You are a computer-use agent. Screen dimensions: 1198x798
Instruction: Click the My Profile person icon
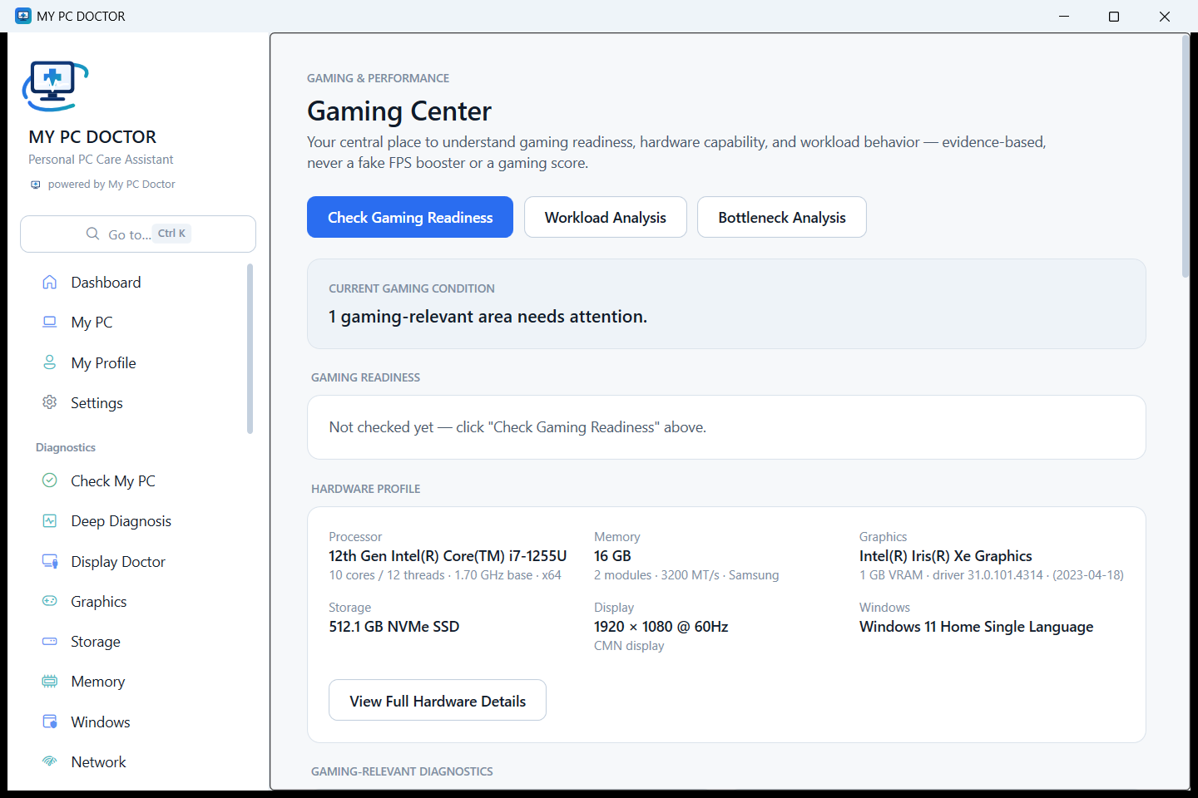point(50,362)
